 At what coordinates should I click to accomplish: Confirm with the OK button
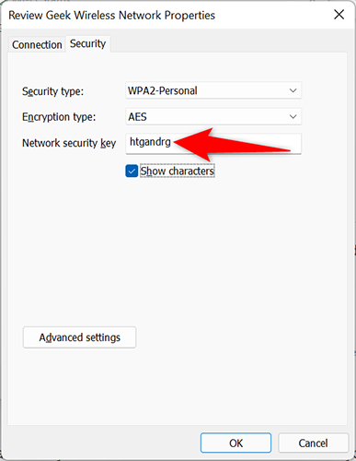coord(235,443)
